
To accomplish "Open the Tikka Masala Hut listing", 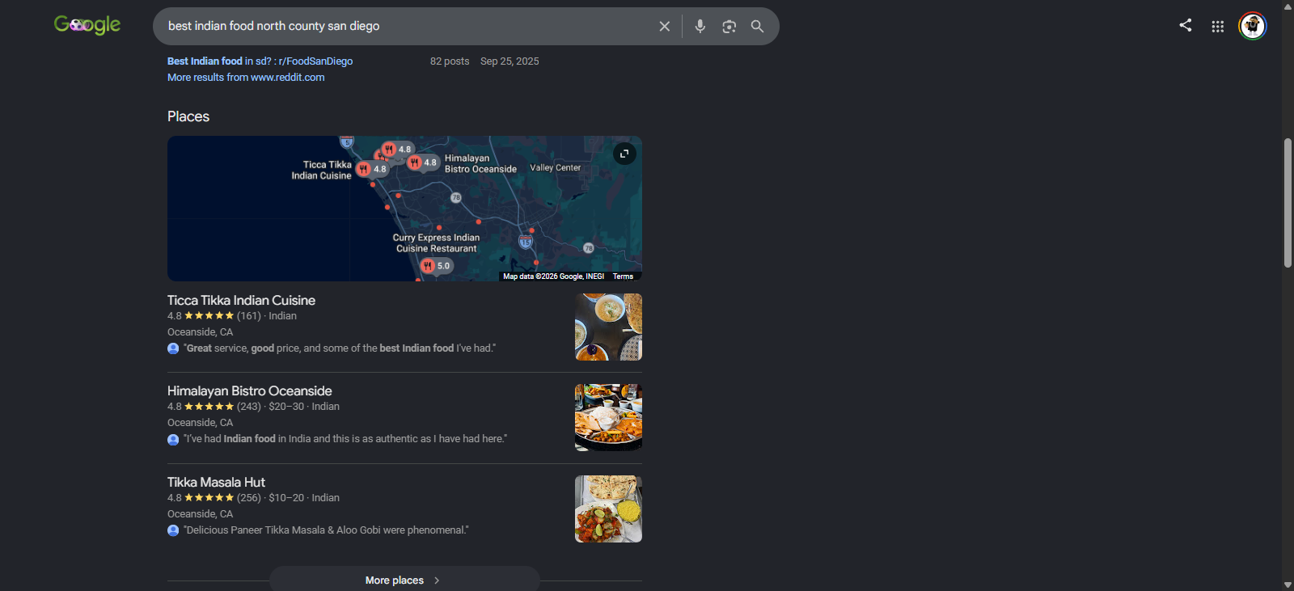I will (216, 483).
